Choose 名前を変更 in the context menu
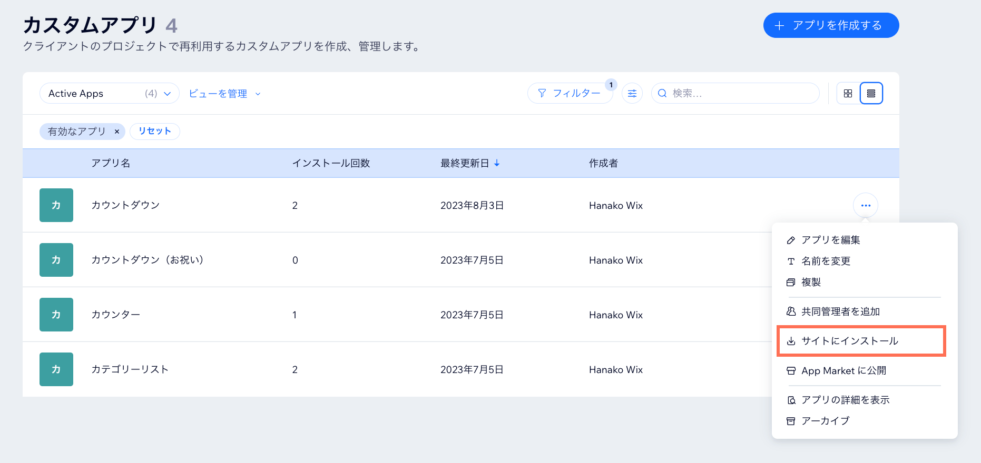 click(826, 261)
